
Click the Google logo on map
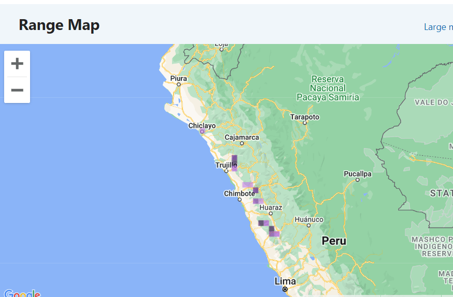click(x=22, y=293)
